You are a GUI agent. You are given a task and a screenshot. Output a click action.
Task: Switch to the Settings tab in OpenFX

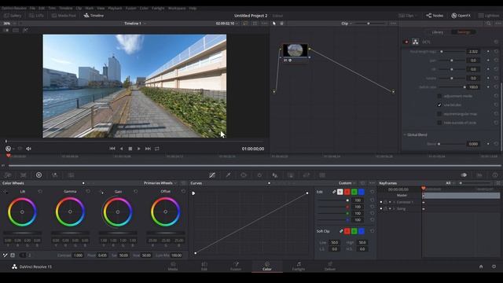click(464, 32)
